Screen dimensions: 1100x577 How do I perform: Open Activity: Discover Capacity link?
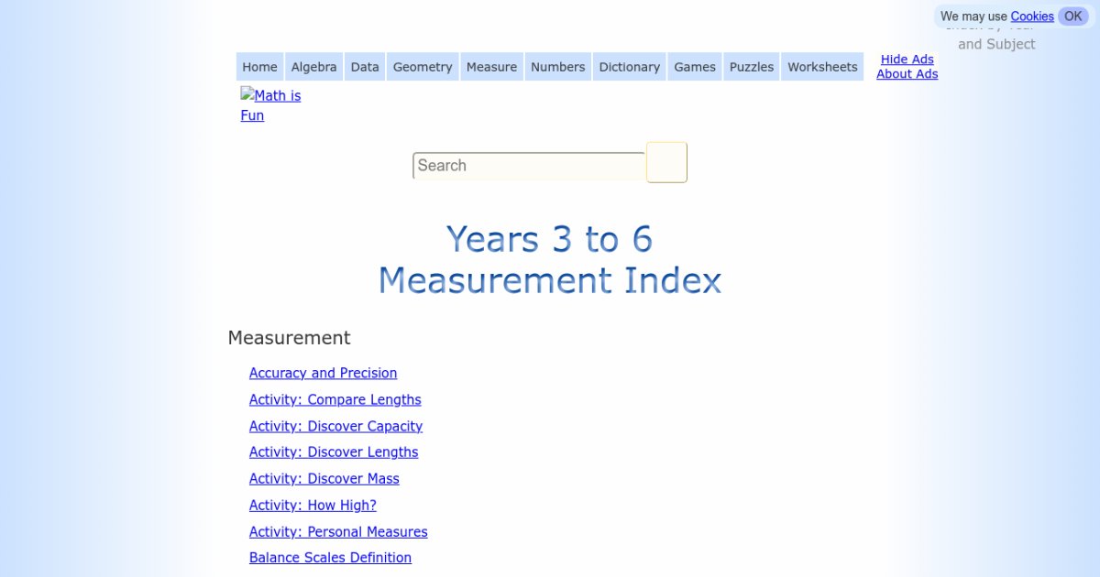[335, 426]
